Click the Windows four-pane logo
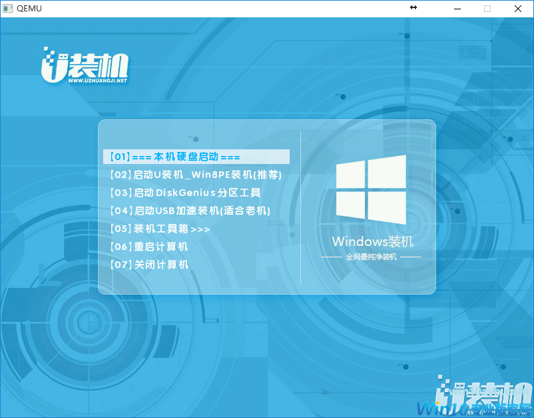This screenshot has height=418, width=534. (371, 190)
